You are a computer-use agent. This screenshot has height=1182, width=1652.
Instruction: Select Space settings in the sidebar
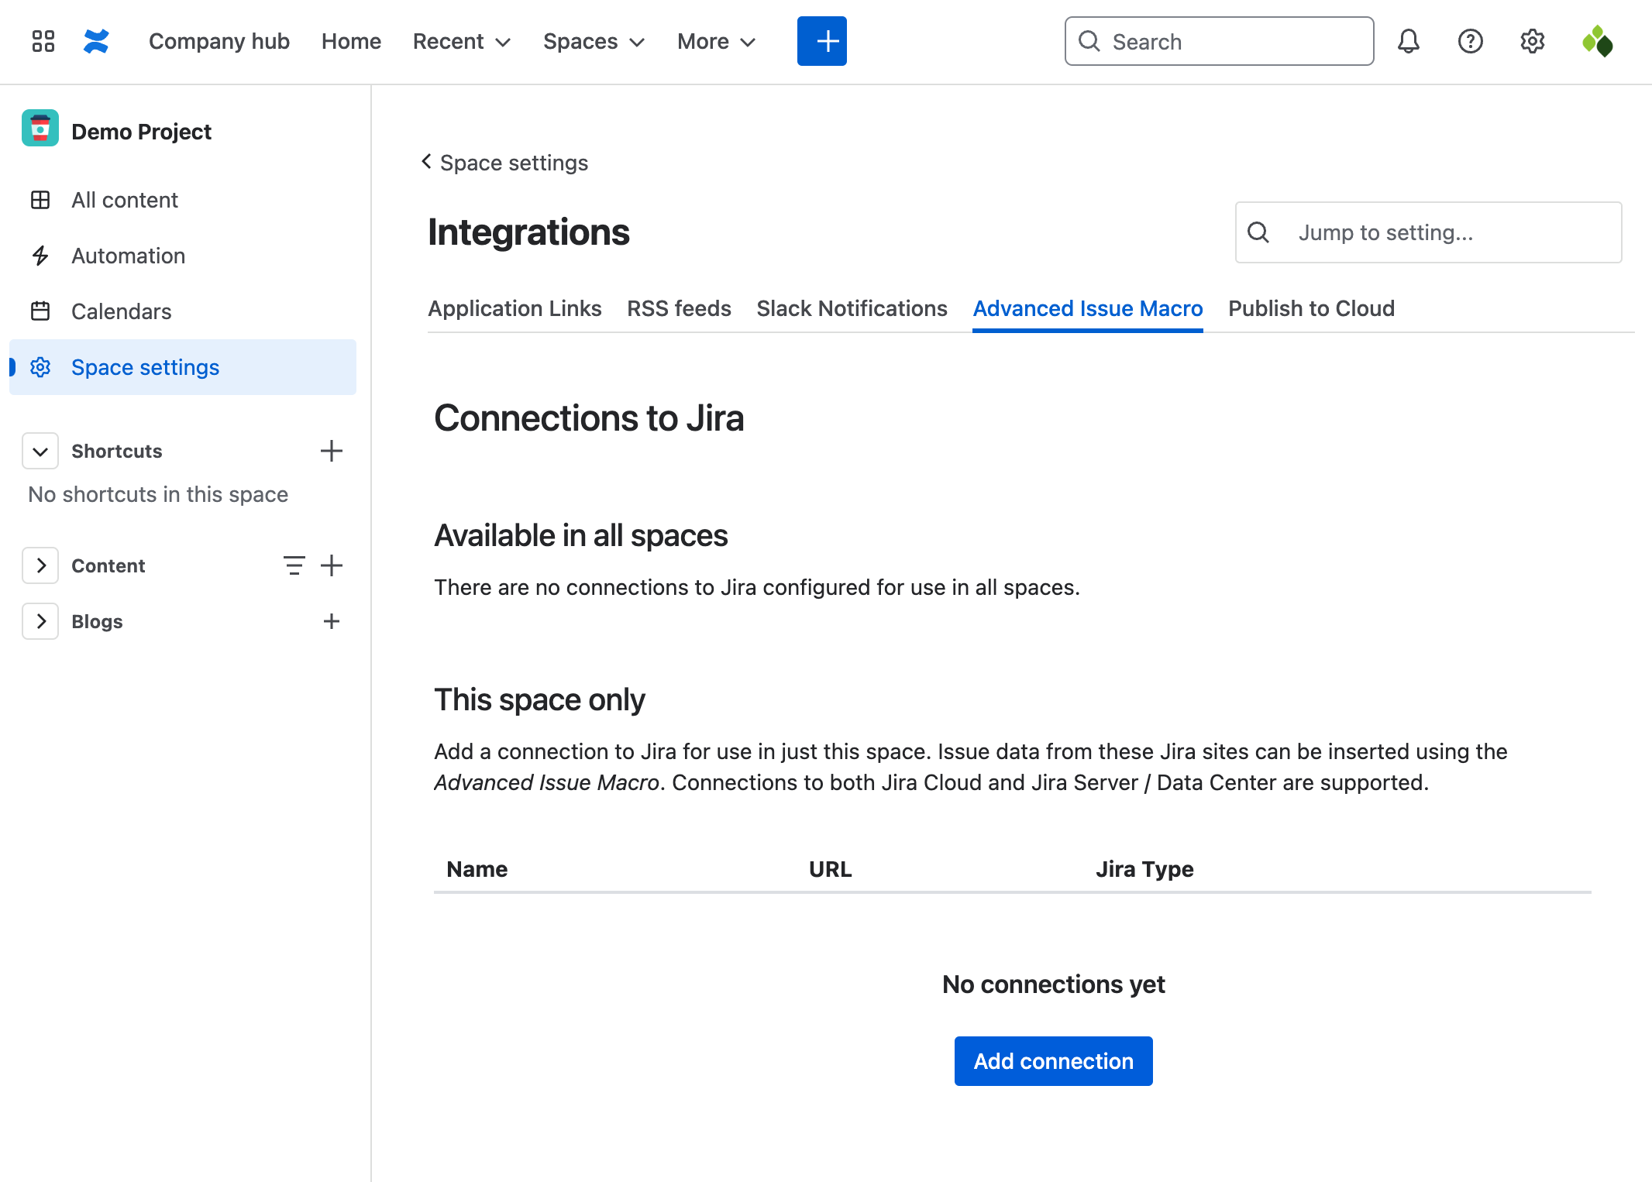point(183,367)
